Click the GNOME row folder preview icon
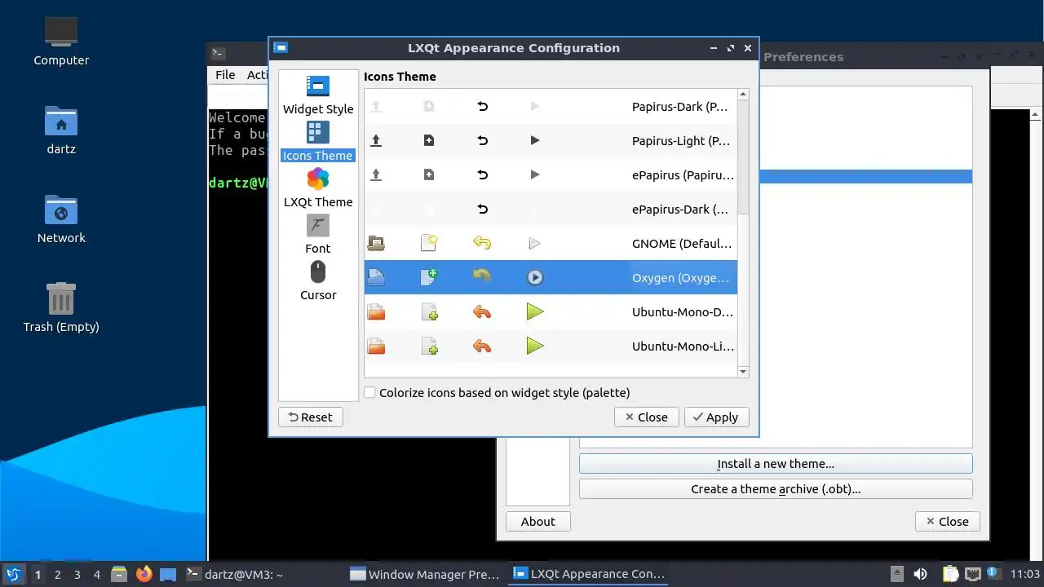The image size is (1044, 587). pyautogui.click(x=376, y=243)
